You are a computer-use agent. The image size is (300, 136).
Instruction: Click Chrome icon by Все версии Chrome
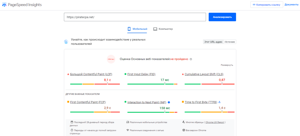click(x=184, y=130)
